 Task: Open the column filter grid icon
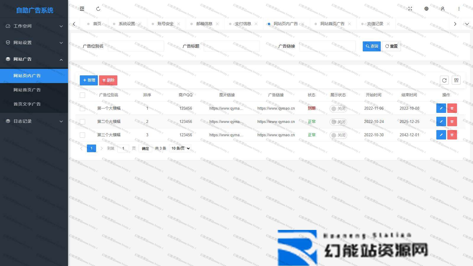point(456,80)
